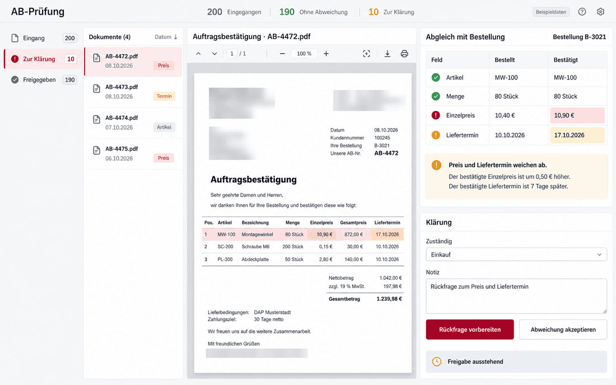Click the 10 Zur Klärung counter
Screen dimensions: 616x385
click(391, 12)
